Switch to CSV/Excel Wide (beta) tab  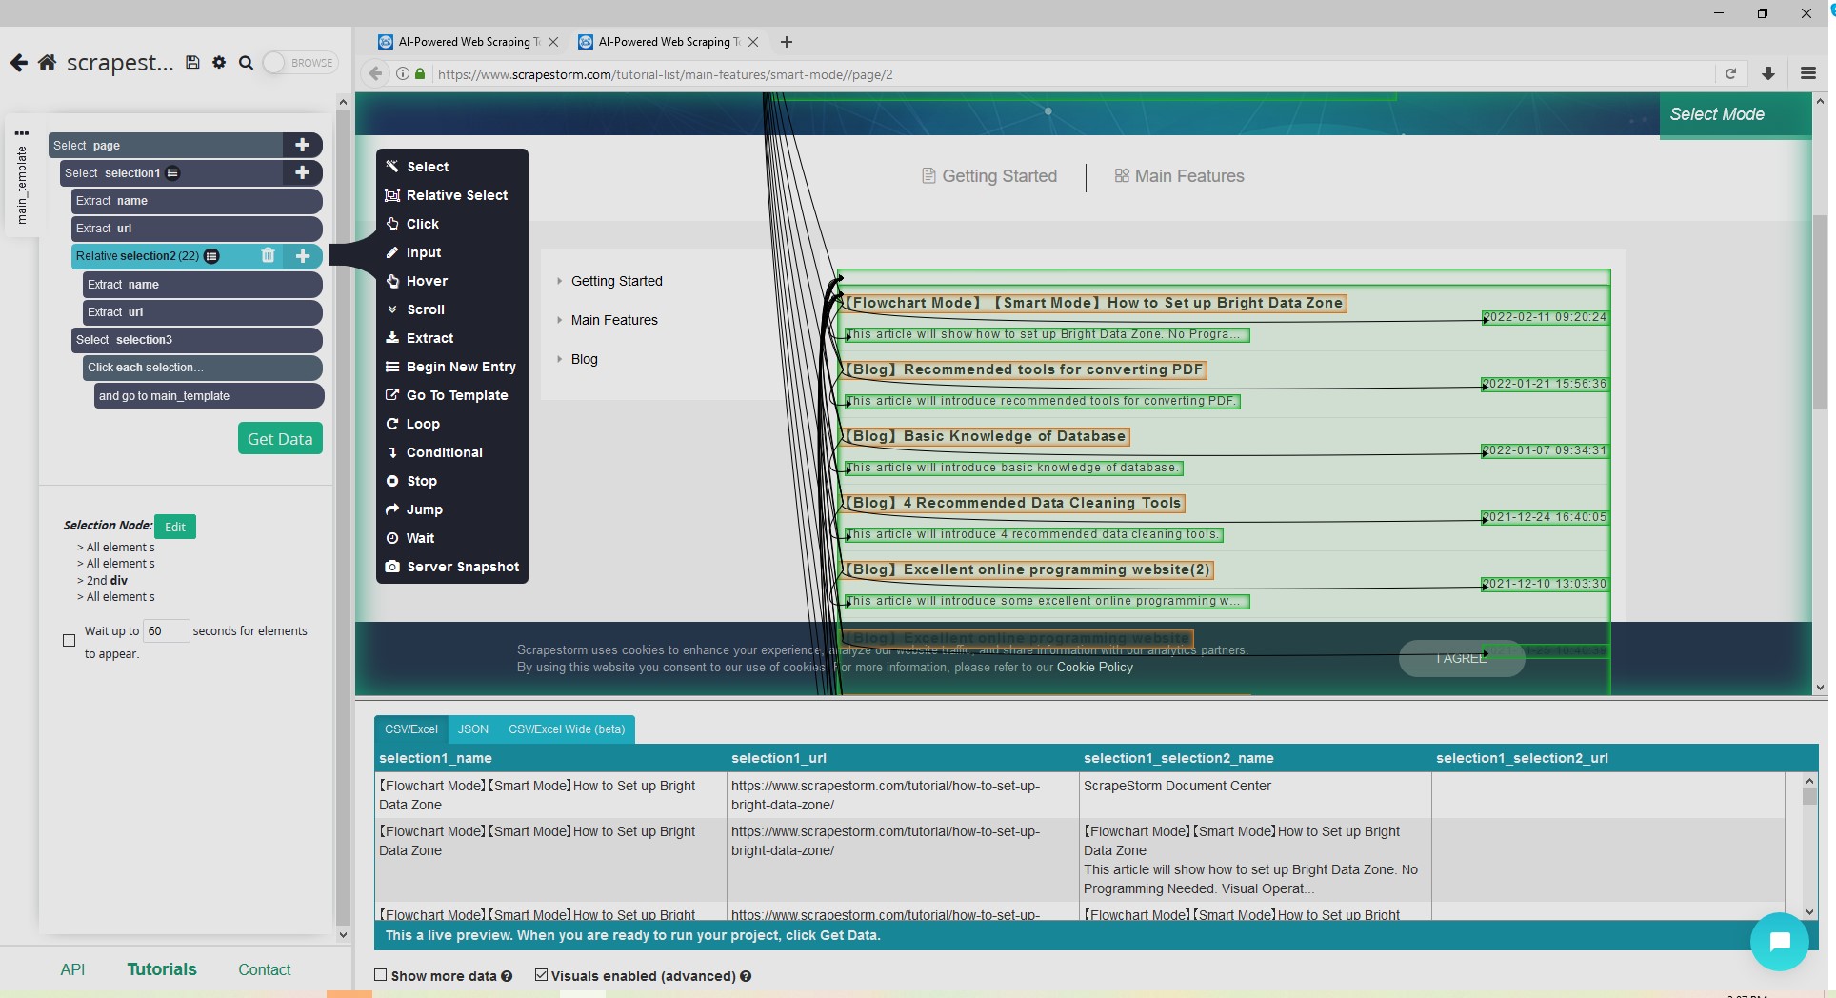coord(567,729)
